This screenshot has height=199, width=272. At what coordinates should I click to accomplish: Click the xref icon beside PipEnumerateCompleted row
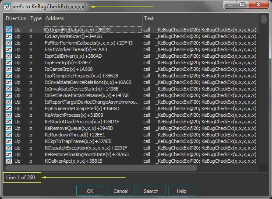(x=9, y=108)
